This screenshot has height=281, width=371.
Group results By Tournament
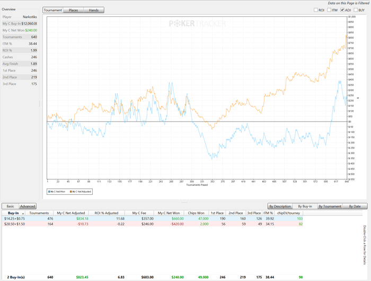[x=329, y=206]
